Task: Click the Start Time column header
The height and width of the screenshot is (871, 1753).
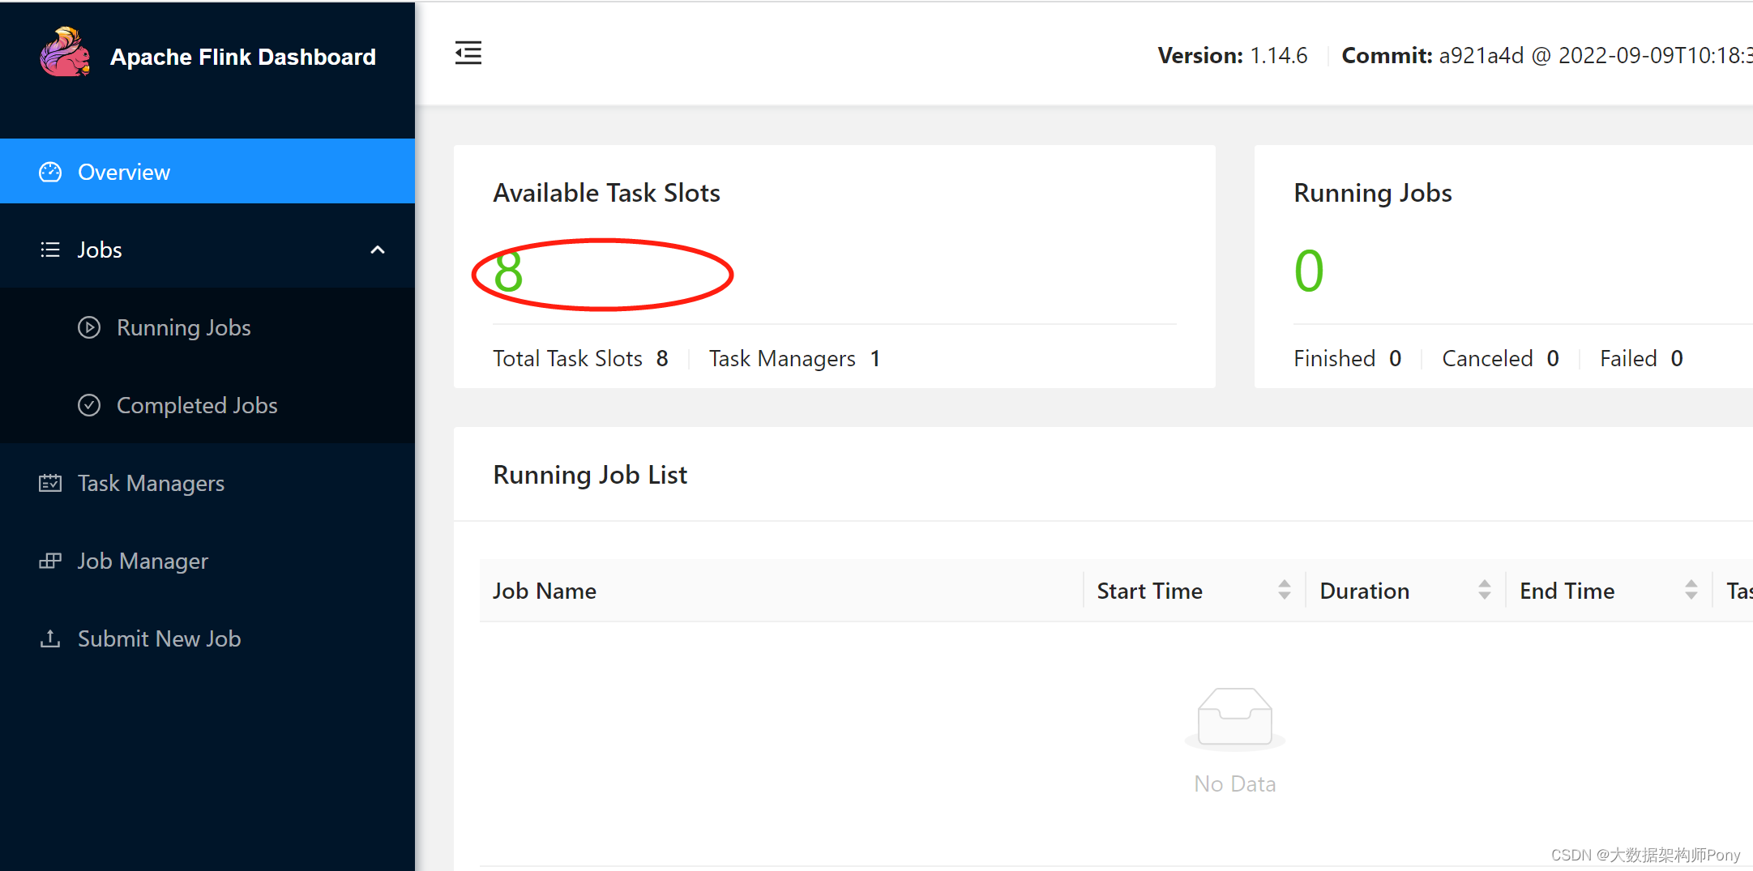Action: (1195, 591)
